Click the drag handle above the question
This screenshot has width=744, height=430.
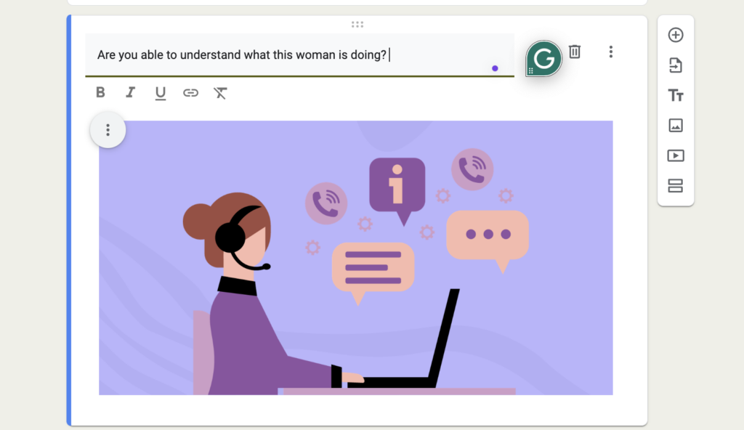[x=357, y=24]
